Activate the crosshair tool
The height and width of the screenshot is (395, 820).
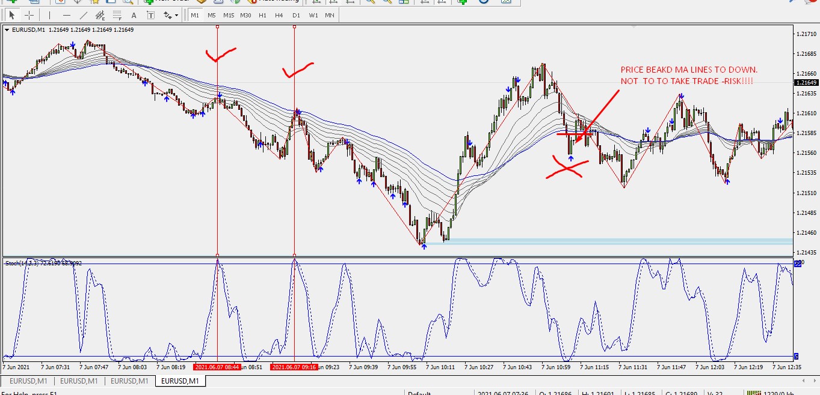pos(28,15)
